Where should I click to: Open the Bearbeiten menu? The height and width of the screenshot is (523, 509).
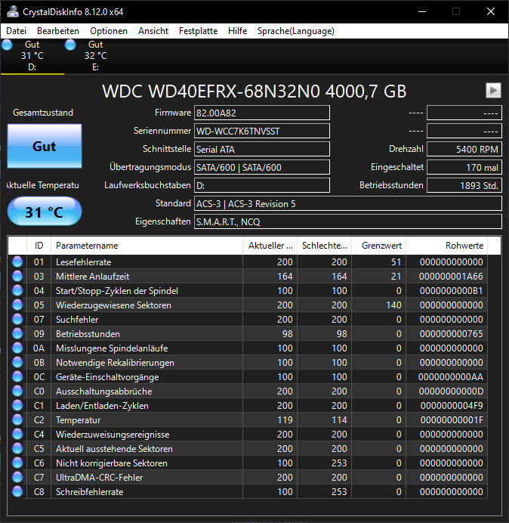pyautogui.click(x=58, y=31)
